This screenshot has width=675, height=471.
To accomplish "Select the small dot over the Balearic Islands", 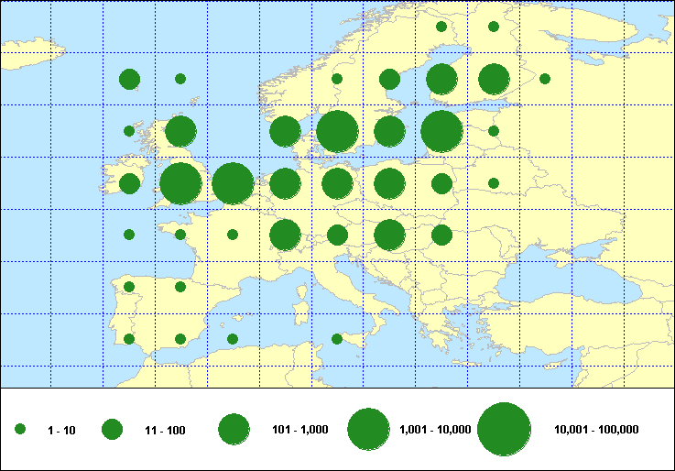I will [233, 339].
